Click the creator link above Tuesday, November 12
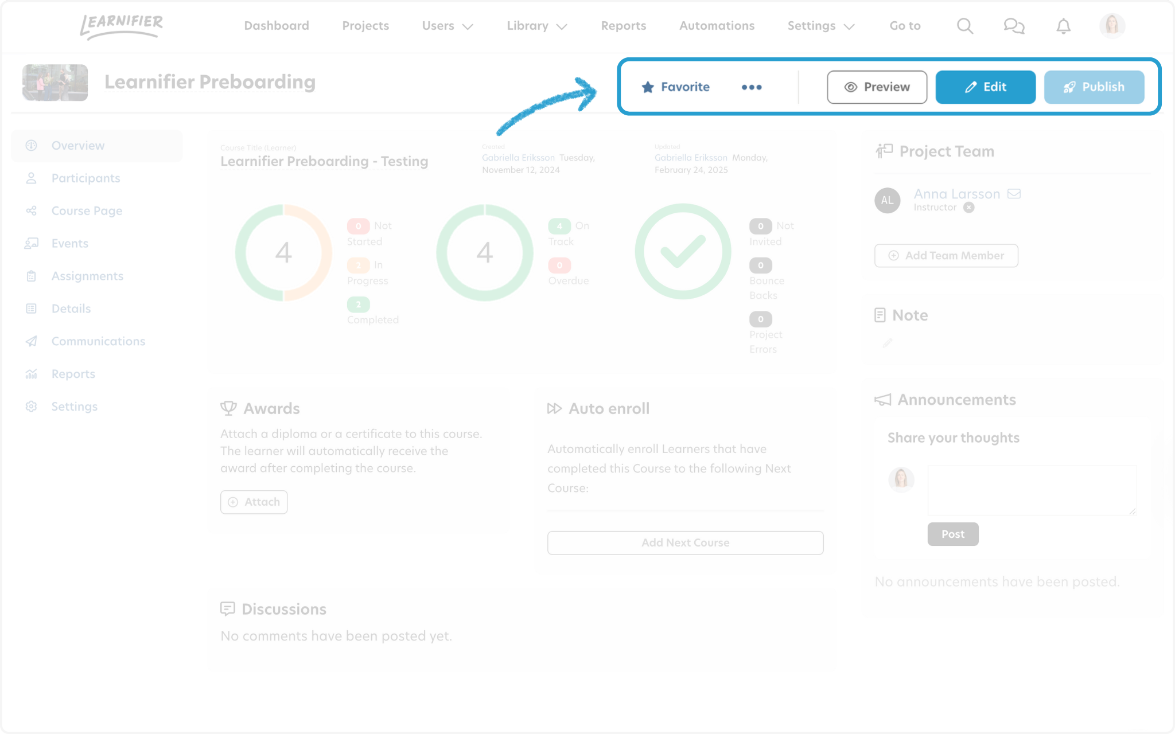This screenshot has height=734, width=1175. click(x=518, y=158)
